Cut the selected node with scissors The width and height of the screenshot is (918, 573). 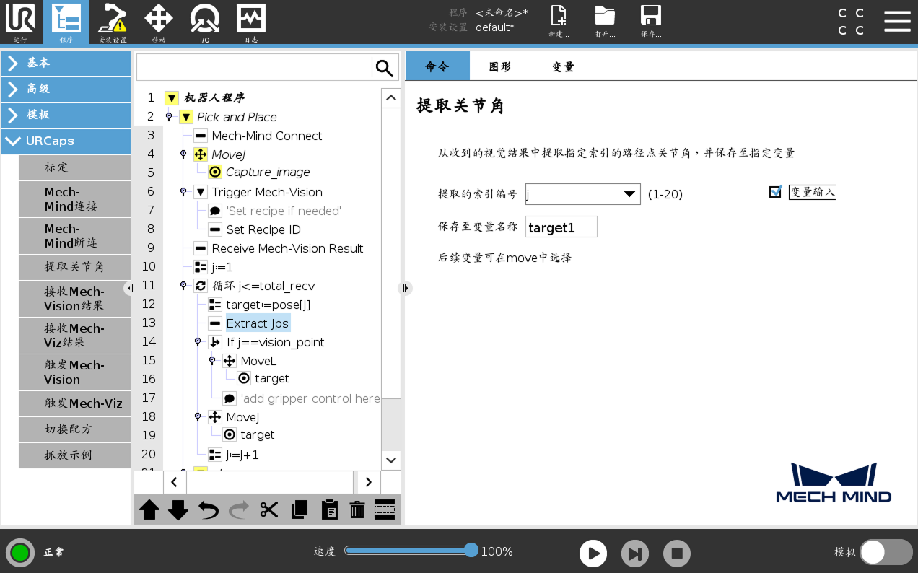tap(269, 509)
